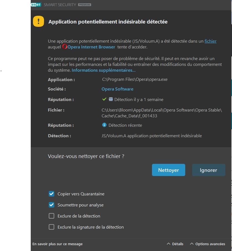Click the Nettoyer button
Viewport: 232px width, 251px height.
pyautogui.click(x=168, y=170)
